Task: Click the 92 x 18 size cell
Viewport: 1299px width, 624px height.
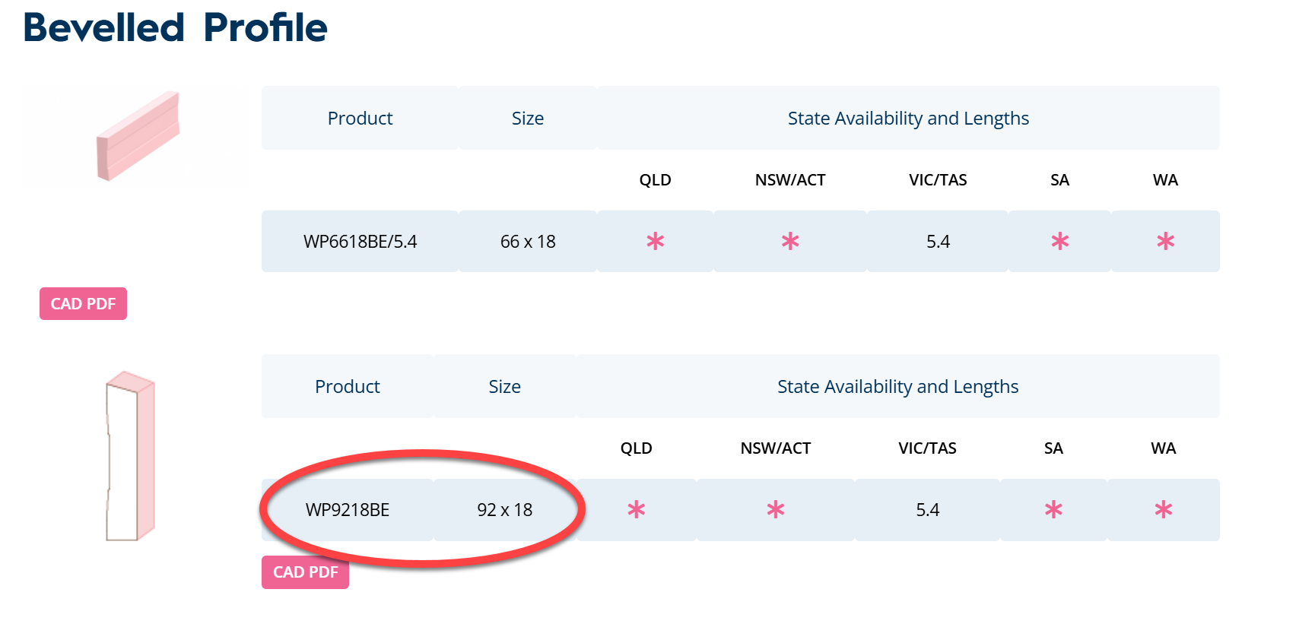Action: point(505,510)
